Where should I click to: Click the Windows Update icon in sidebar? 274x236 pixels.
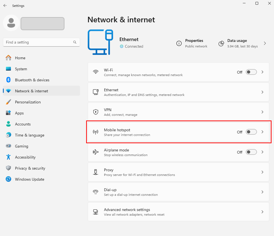pos(9,179)
